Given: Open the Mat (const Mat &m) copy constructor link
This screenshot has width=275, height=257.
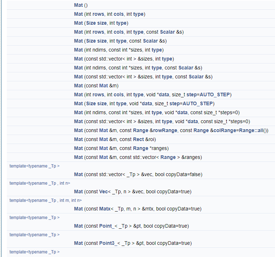Looking at the screenshot, I should click(x=78, y=86).
